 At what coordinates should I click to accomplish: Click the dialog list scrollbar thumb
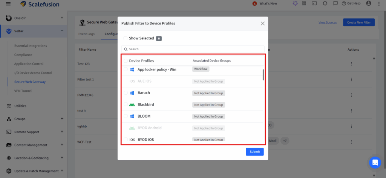tap(263, 75)
